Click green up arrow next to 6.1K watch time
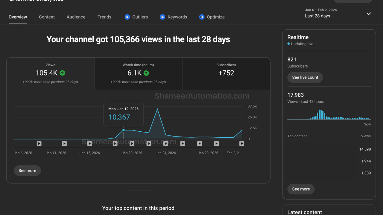 [x=146, y=73]
